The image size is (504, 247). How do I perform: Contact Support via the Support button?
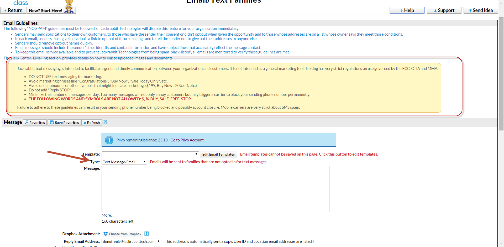(444, 10)
